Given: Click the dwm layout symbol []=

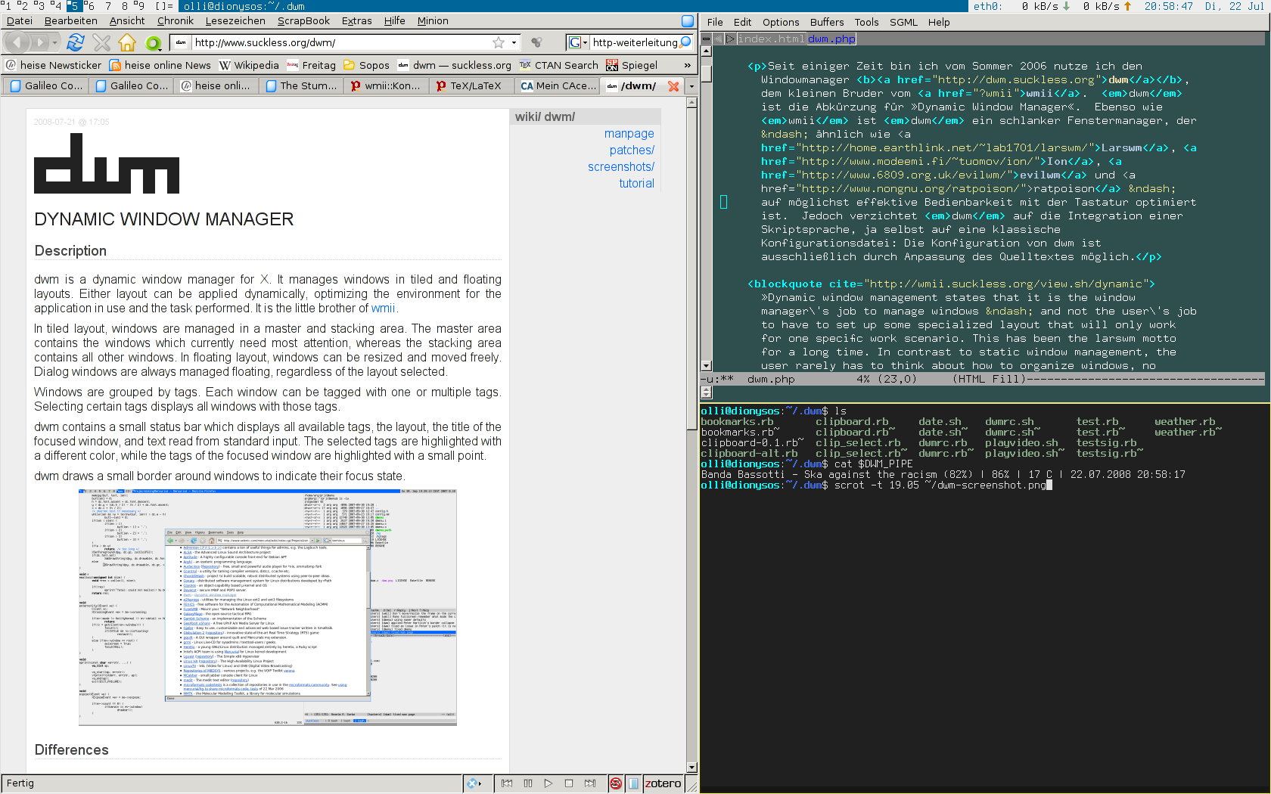Looking at the screenshot, I should pyautogui.click(x=165, y=5).
